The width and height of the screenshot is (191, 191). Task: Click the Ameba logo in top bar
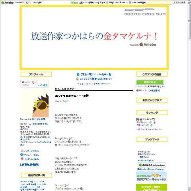coord(7,2)
